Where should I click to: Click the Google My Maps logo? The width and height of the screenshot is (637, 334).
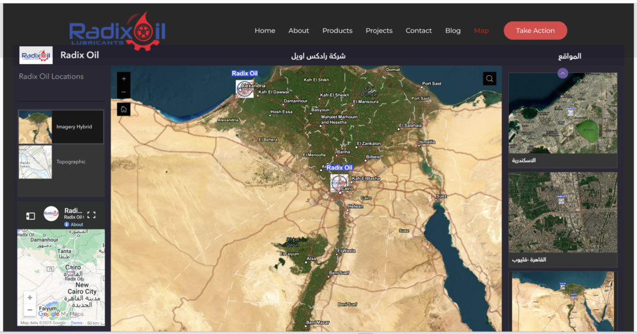(60, 314)
